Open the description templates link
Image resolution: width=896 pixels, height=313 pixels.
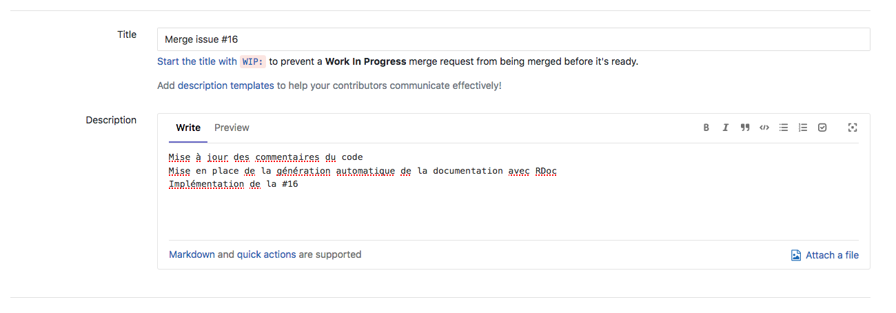[225, 86]
